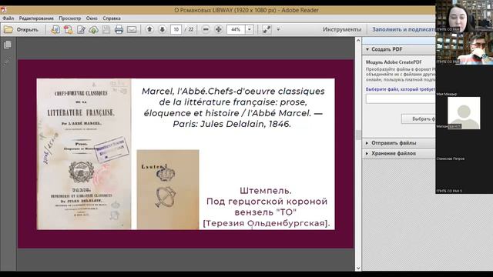Click the cloud upload toolbar icon
This screenshot has width=493, height=277.
(x=93, y=29)
